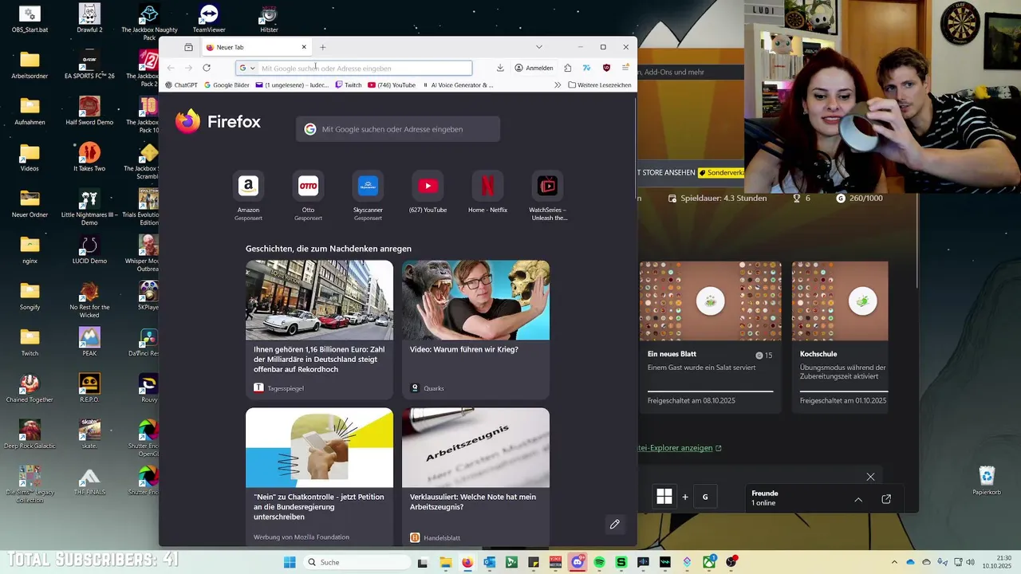This screenshot has width=1021, height=574.
Task: Click the volume icon in system tray
Action: click(x=969, y=562)
